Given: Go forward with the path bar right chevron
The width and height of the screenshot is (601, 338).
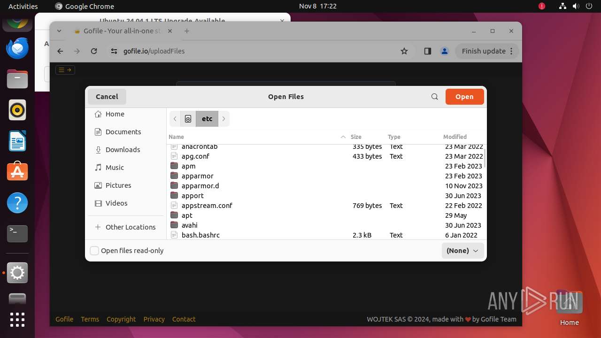Looking at the screenshot, I should [x=224, y=119].
